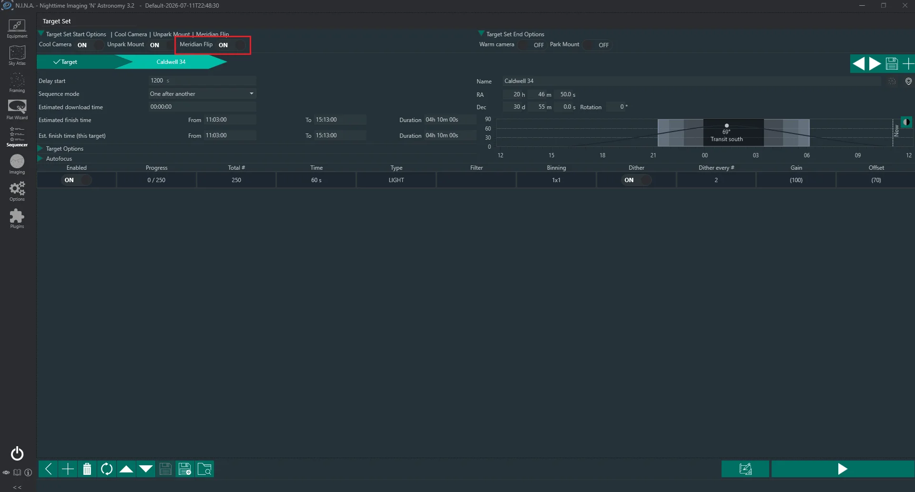This screenshot has height=492, width=915.
Task: Toggle the Park Mount switch
Action: pyautogui.click(x=597, y=45)
